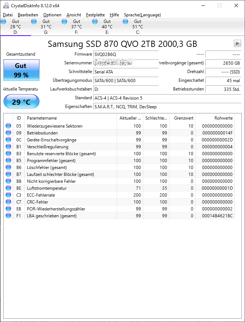Click the Übertragungsmodus field SATA/600

126,81
